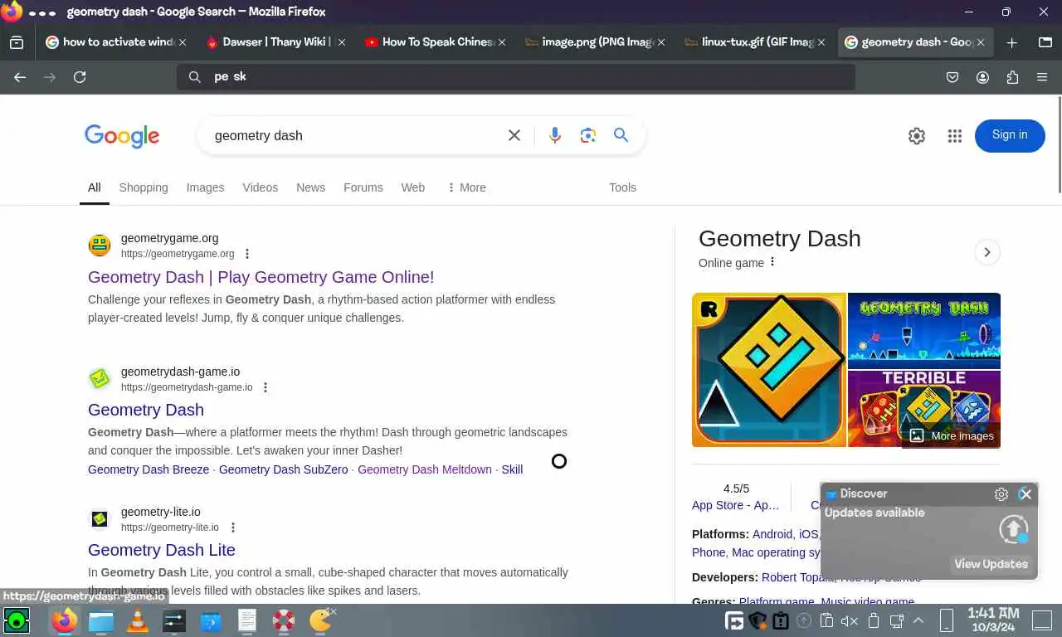Open the Google apps grid

[955, 136]
